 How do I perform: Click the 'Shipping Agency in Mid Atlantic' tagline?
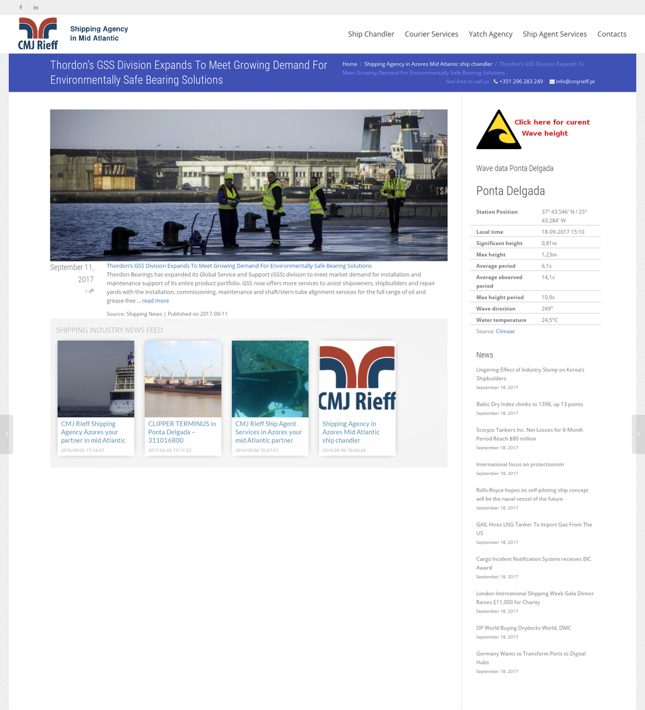[x=99, y=34]
